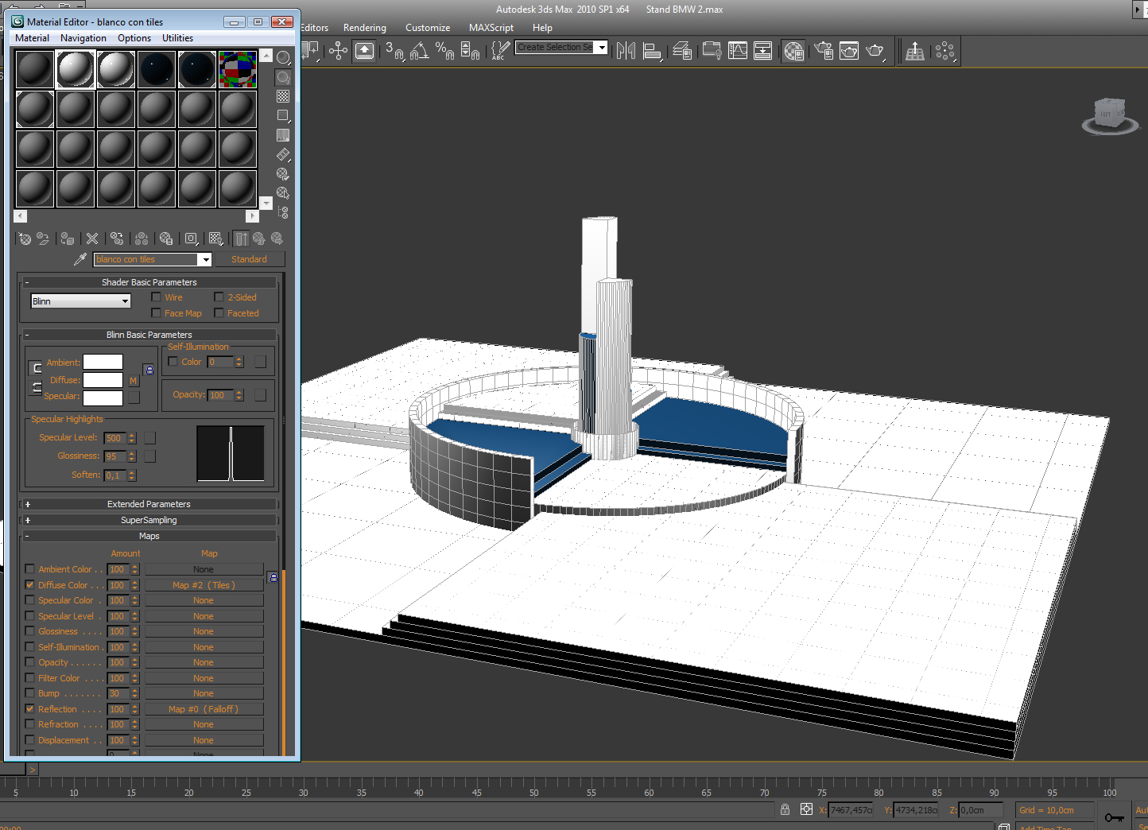Enable the 2-Sided checkbox
This screenshot has height=830, width=1148.
[x=219, y=297]
